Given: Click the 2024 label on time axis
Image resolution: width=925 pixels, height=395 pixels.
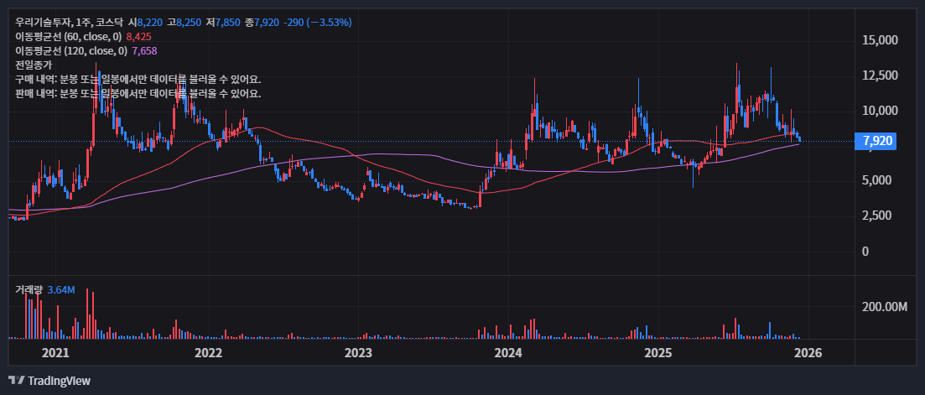Looking at the screenshot, I should click(x=508, y=353).
